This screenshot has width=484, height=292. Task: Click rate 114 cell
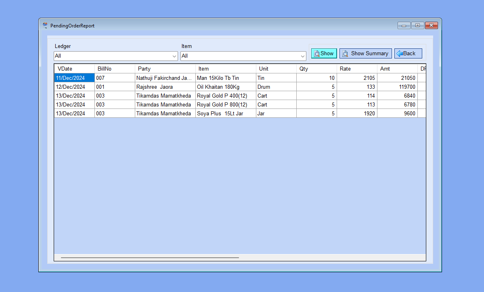click(x=357, y=96)
